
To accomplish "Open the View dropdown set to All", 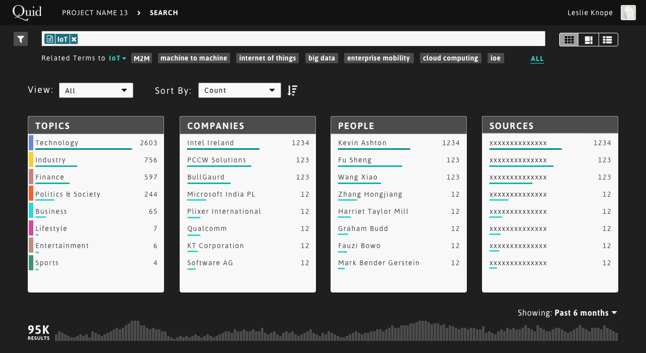I will (96, 90).
